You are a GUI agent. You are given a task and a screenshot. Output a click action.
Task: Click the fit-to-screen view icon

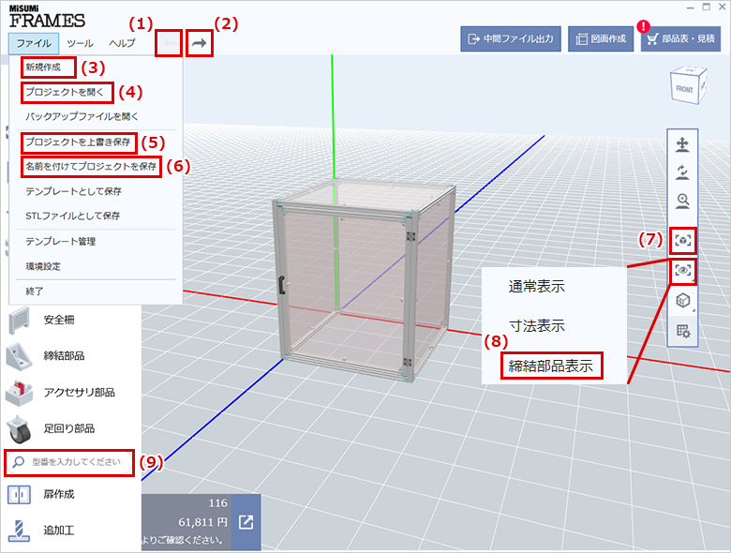click(683, 241)
